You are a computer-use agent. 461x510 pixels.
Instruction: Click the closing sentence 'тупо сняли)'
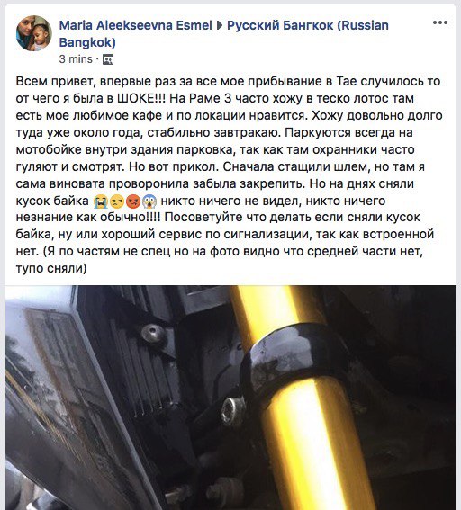(x=51, y=268)
